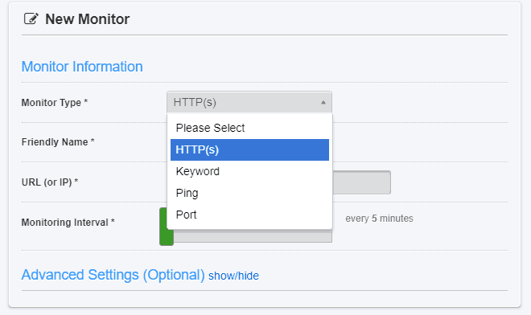This screenshot has height=315, width=531.
Task: Click the visible part of the URL field
Action: coord(362,182)
